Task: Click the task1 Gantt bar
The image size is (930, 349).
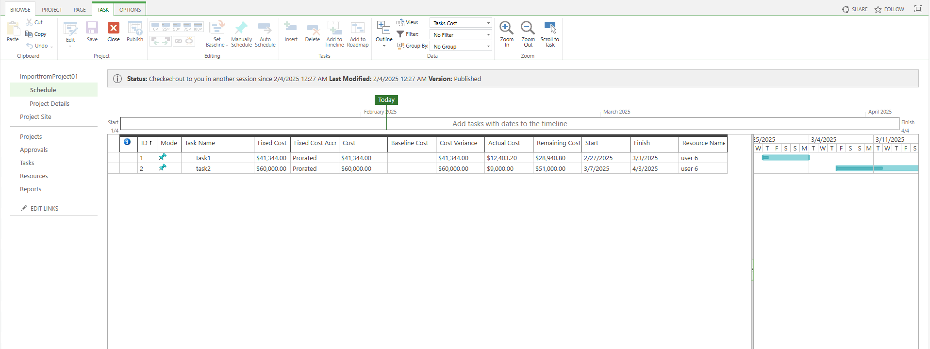Action: pos(786,158)
